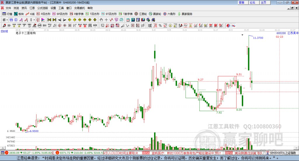The height and width of the screenshot is (161, 299).
Task: Select the crosshair cursor tool
Action: 106,20
